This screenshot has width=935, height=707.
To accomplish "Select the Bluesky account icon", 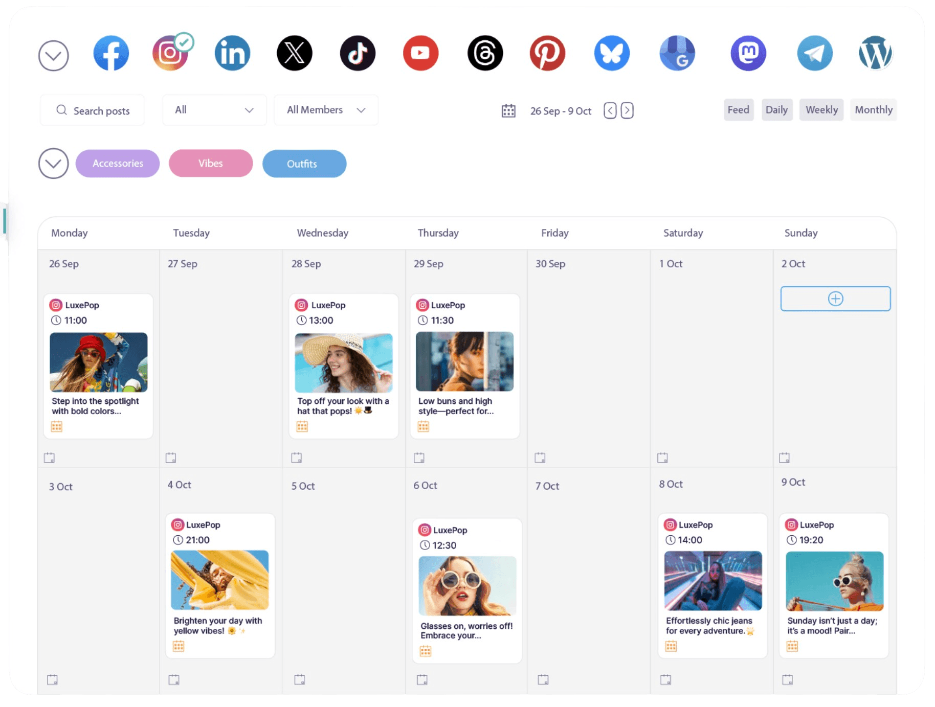I will click(612, 53).
